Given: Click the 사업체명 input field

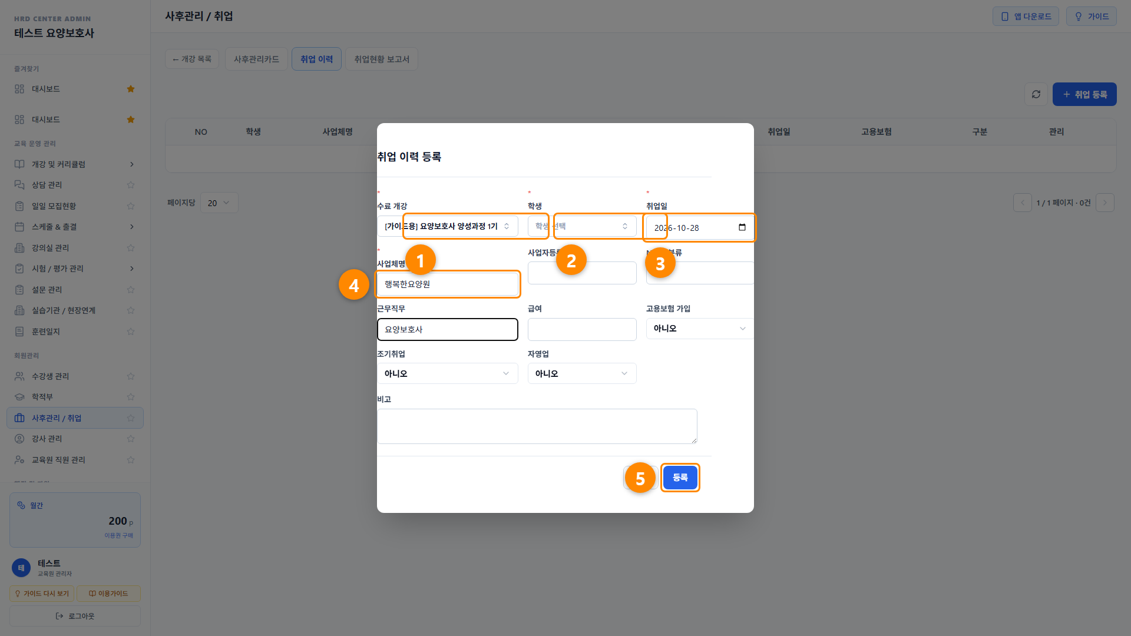Looking at the screenshot, I should (x=448, y=284).
